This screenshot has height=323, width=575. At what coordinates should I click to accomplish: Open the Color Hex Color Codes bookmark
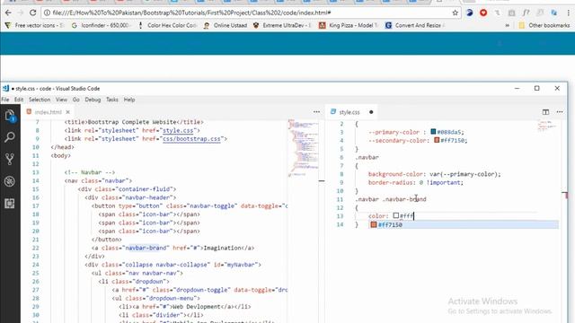pyautogui.click(x=168, y=25)
